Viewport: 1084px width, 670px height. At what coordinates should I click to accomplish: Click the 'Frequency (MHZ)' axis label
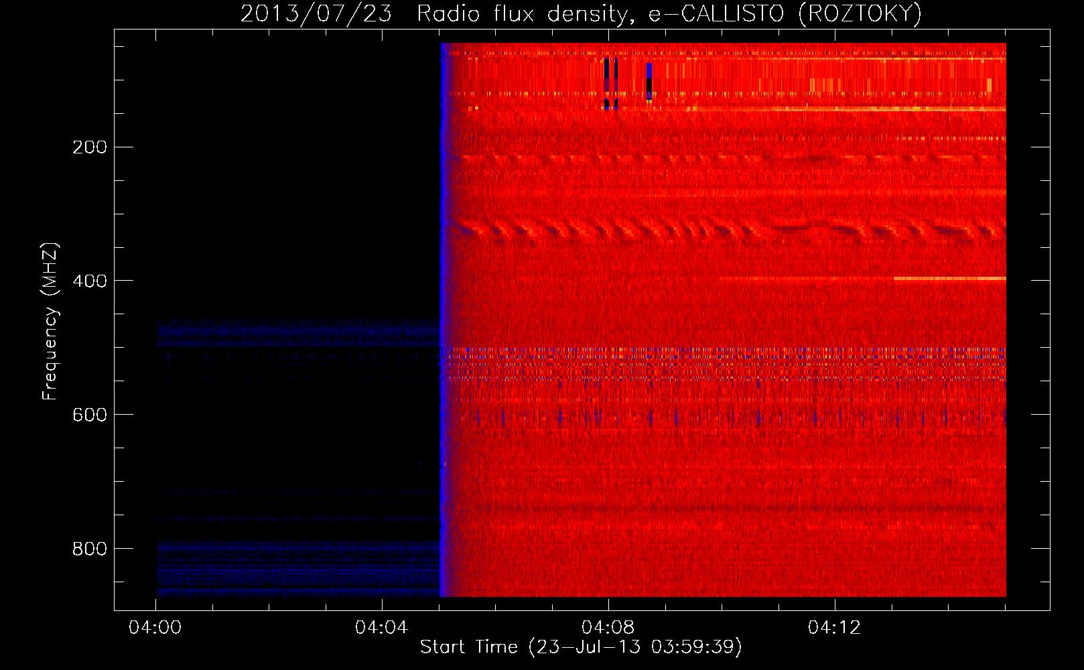50,322
